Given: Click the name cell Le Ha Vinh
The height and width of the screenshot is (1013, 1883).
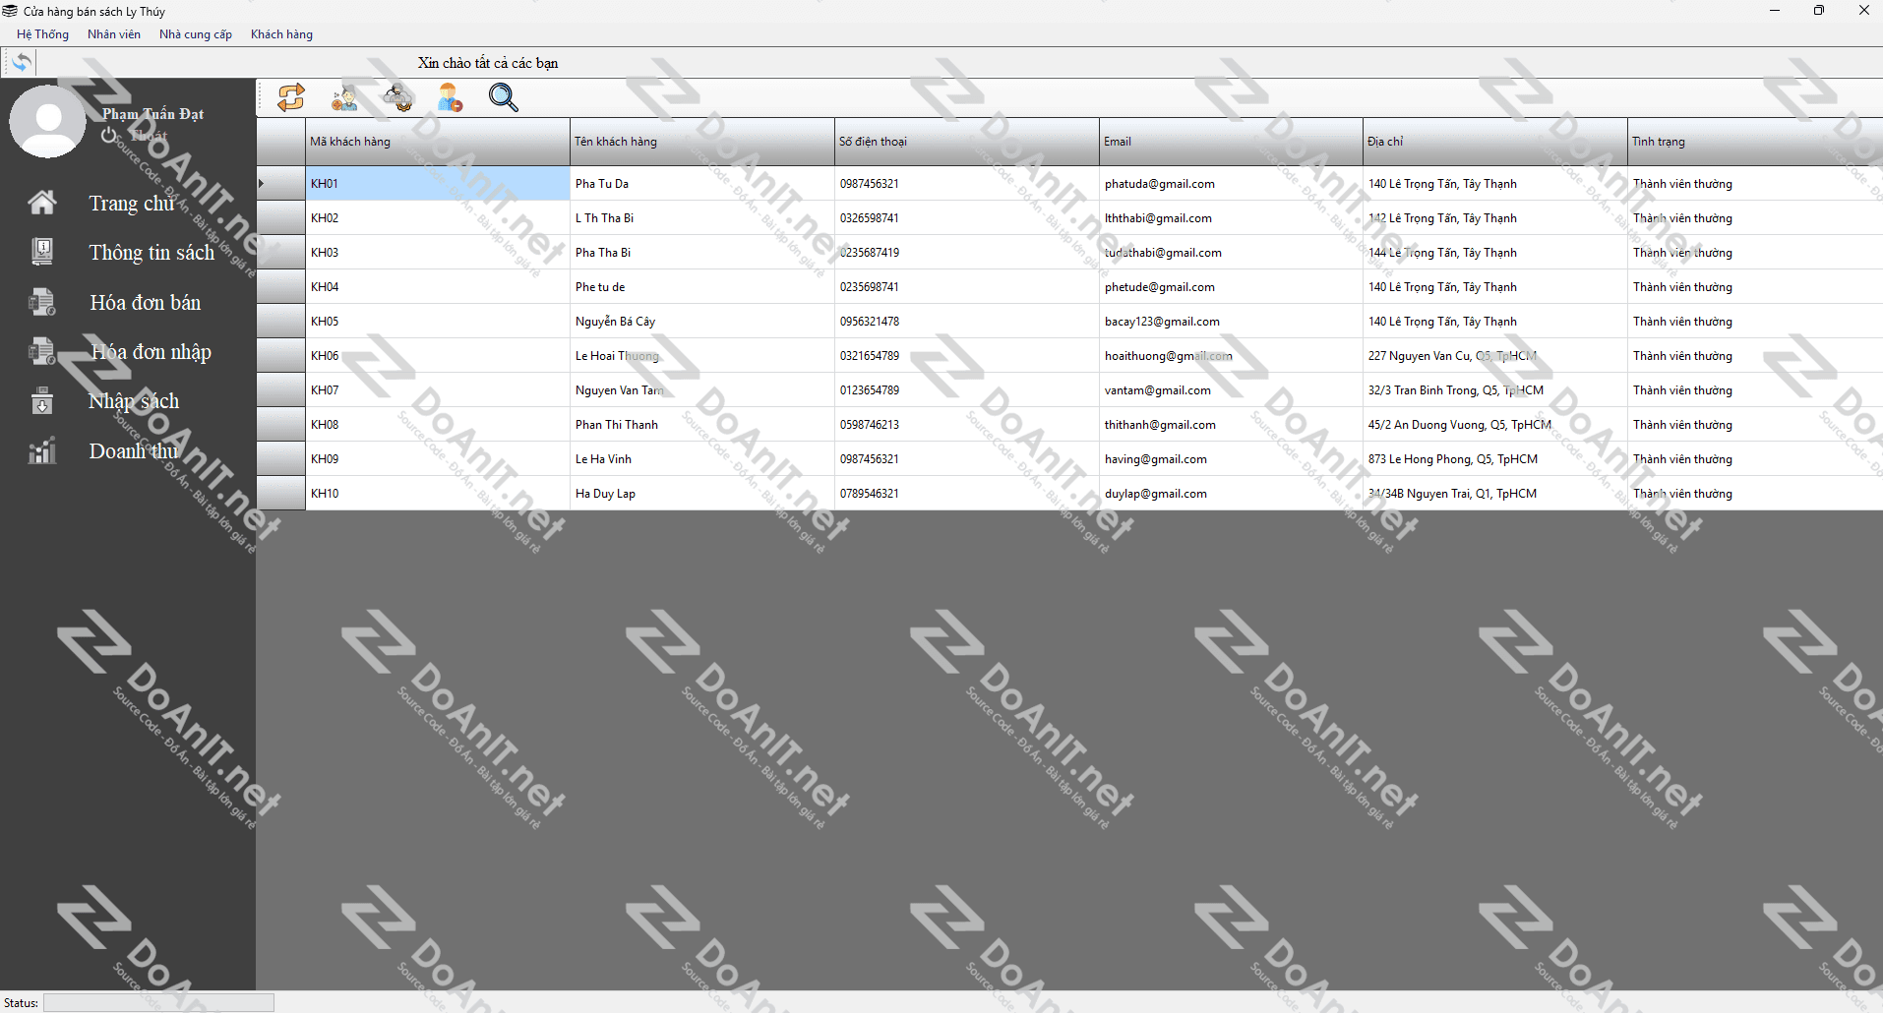Looking at the screenshot, I should (x=701, y=458).
